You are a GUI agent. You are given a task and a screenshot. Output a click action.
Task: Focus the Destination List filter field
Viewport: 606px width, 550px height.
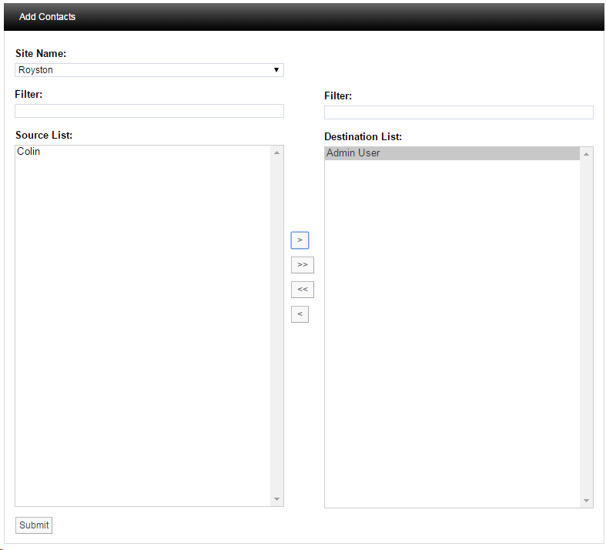click(458, 112)
